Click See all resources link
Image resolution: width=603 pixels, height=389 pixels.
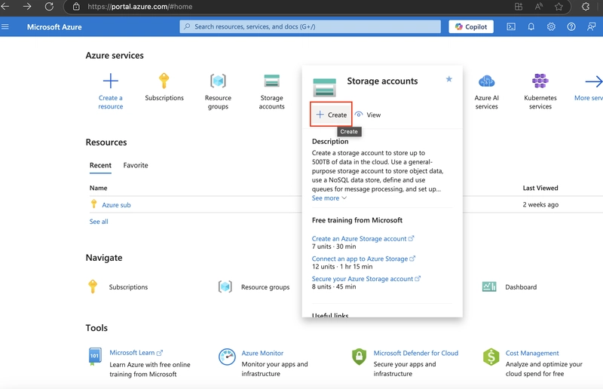tap(99, 222)
